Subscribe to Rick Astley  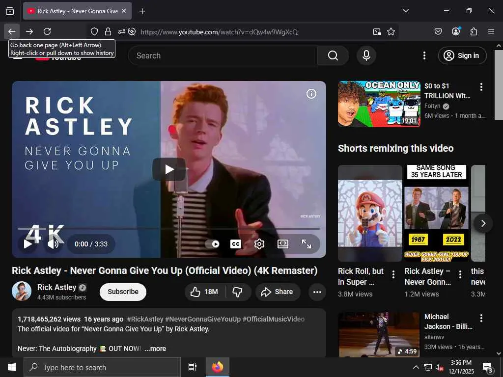tap(123, 292)
